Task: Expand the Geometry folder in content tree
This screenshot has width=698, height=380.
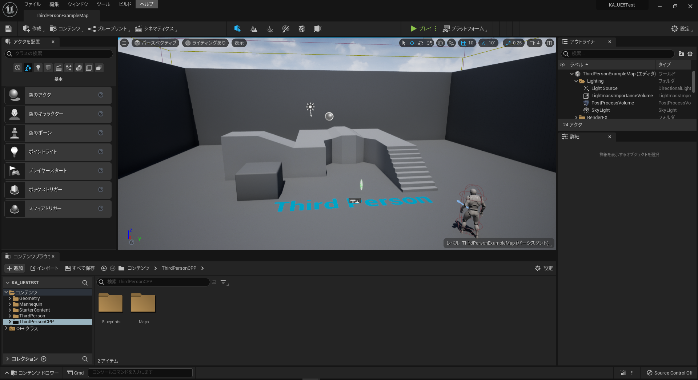Action: tap(10, 298)
